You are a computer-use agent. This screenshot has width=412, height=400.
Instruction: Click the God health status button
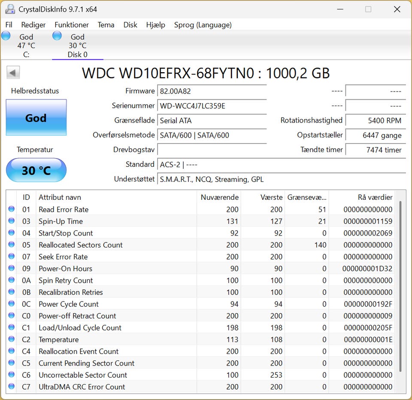point(36,118)
